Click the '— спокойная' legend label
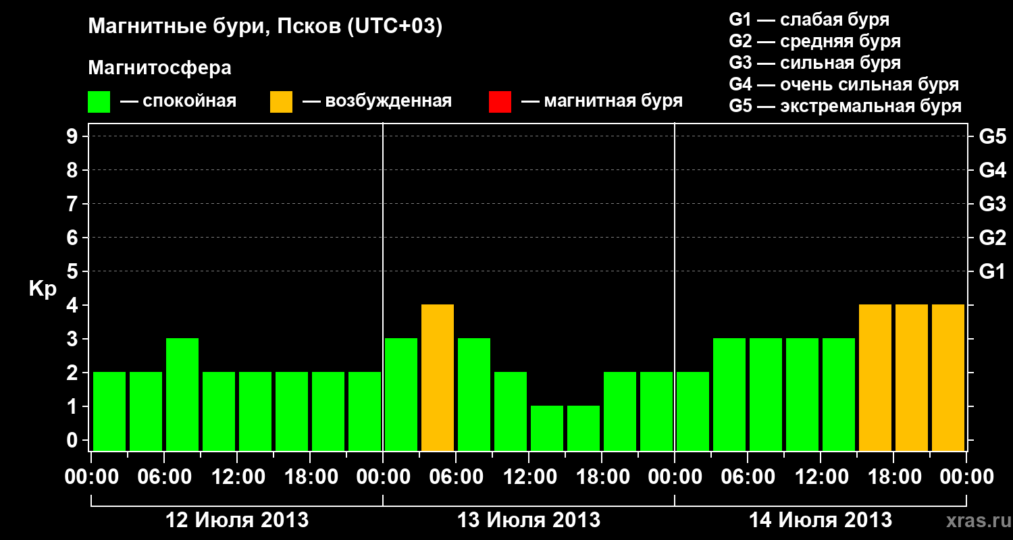The height and width of the screenshot is (540, 1013). point(178,101)
